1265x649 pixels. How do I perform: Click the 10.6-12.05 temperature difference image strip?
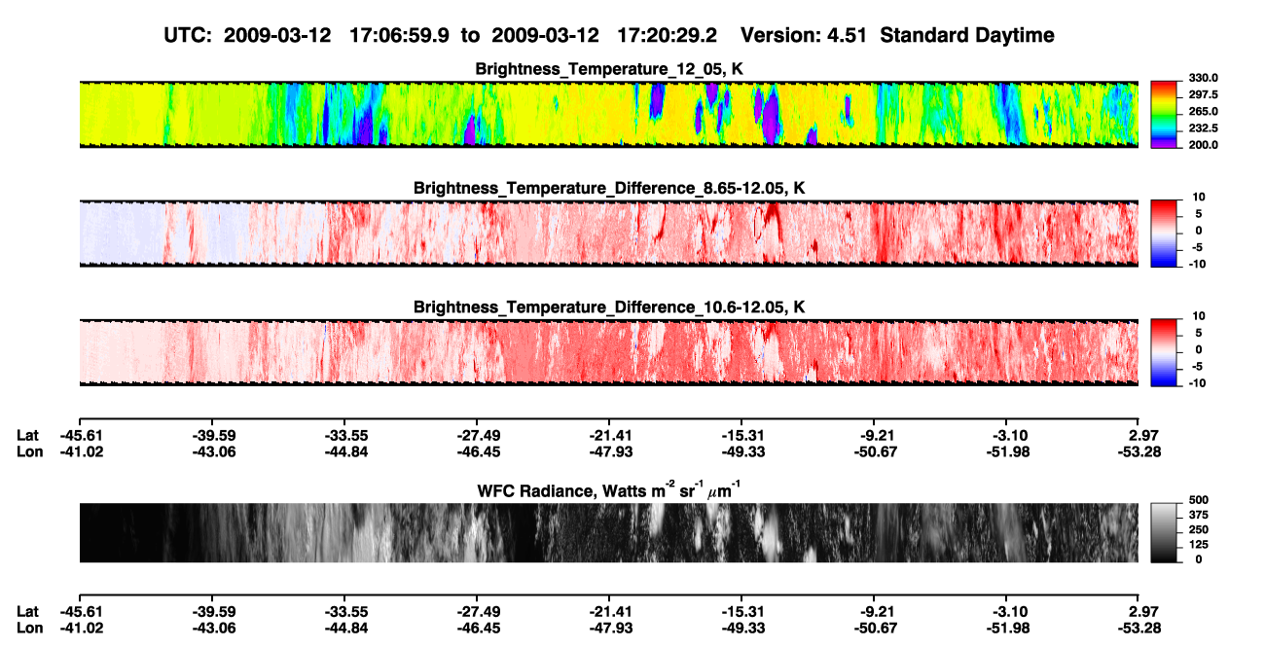coord(608,352)
